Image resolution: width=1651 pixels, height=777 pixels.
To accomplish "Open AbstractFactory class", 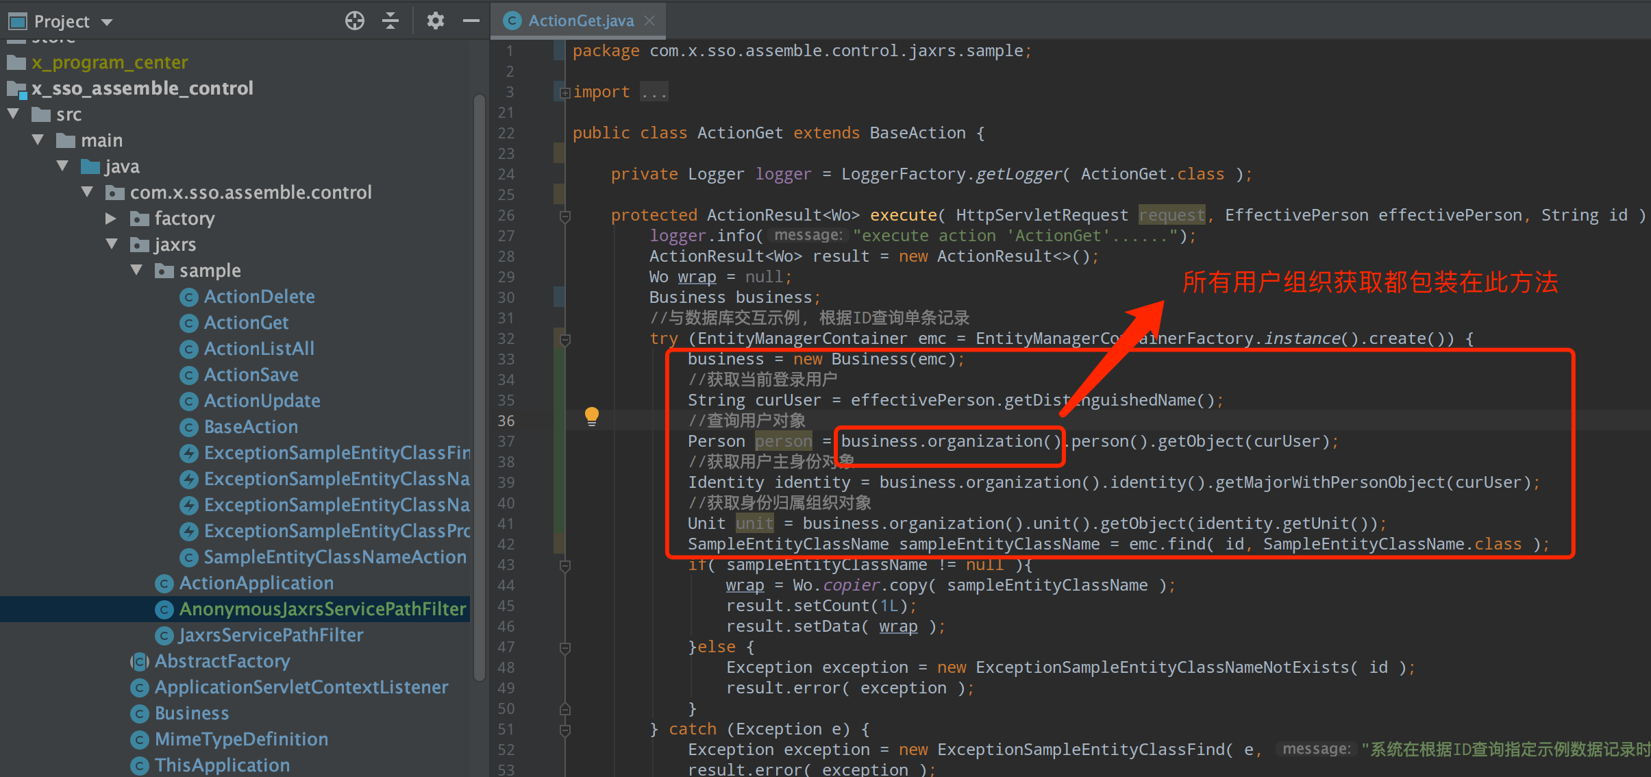I will tap(222, 661).
